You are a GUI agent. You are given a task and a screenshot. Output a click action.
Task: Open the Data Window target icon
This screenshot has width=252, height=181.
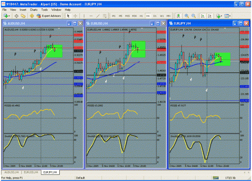click(16, 16)
